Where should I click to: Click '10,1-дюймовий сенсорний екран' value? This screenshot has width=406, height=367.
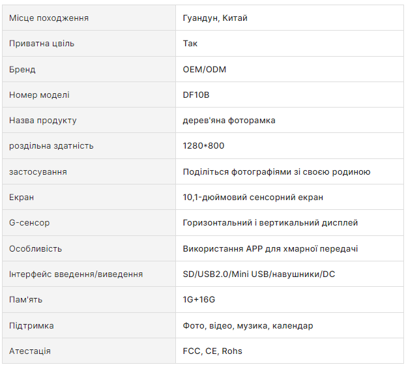click(x=253, y=198)
